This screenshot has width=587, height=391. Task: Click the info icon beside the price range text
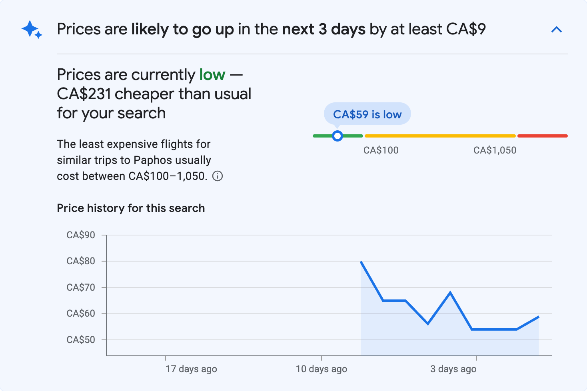click(218, 176)
